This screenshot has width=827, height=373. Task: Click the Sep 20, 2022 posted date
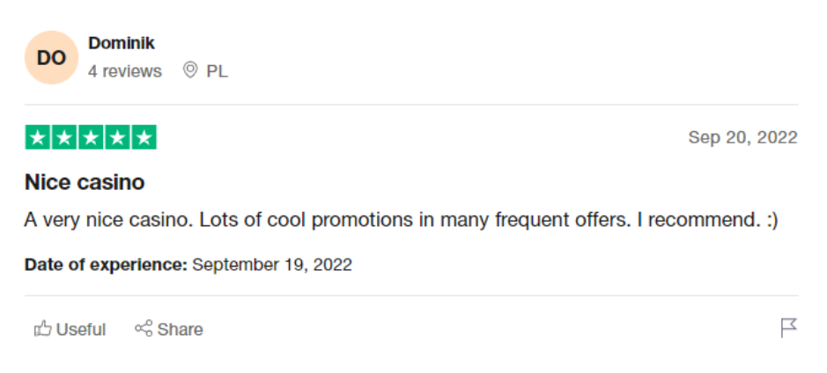[x=742, y=137]
